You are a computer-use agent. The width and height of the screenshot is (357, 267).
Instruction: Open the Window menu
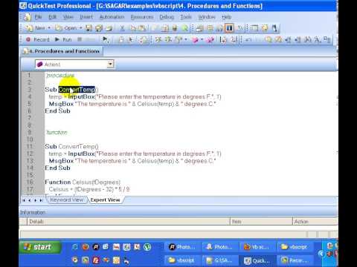207,17
